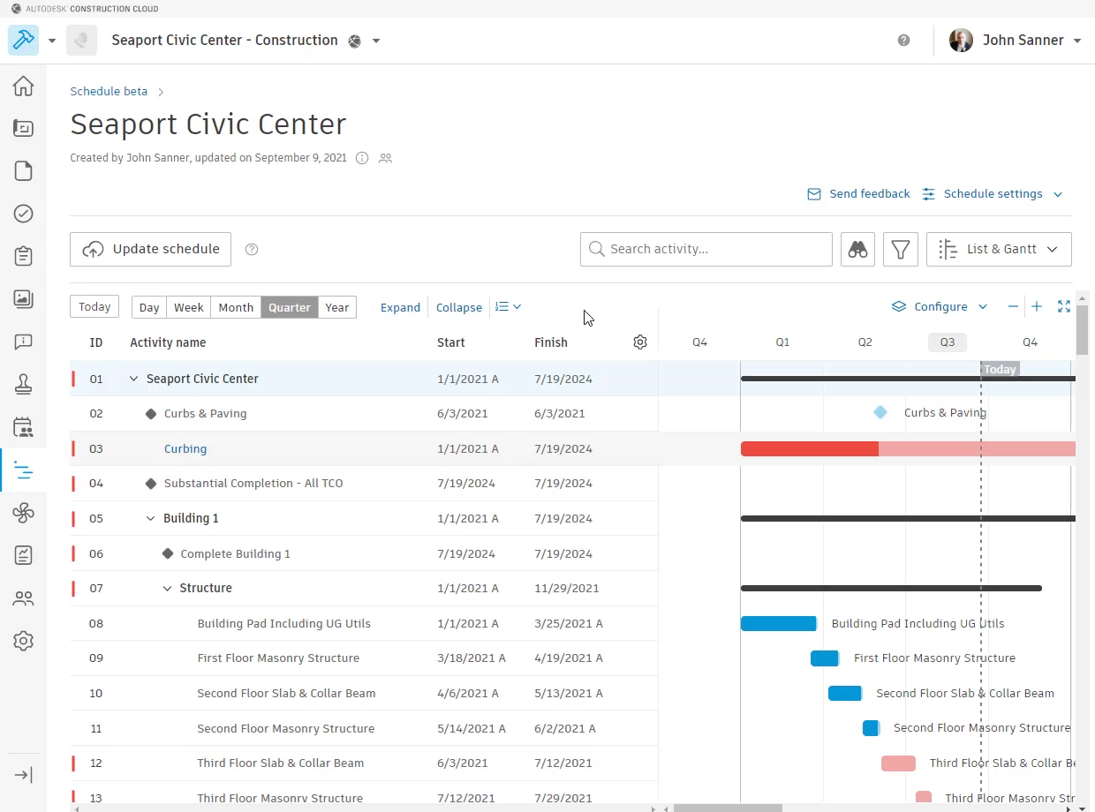Screen dimensions: 1095x812
Task: Click the Start column header
Action: 451,342
